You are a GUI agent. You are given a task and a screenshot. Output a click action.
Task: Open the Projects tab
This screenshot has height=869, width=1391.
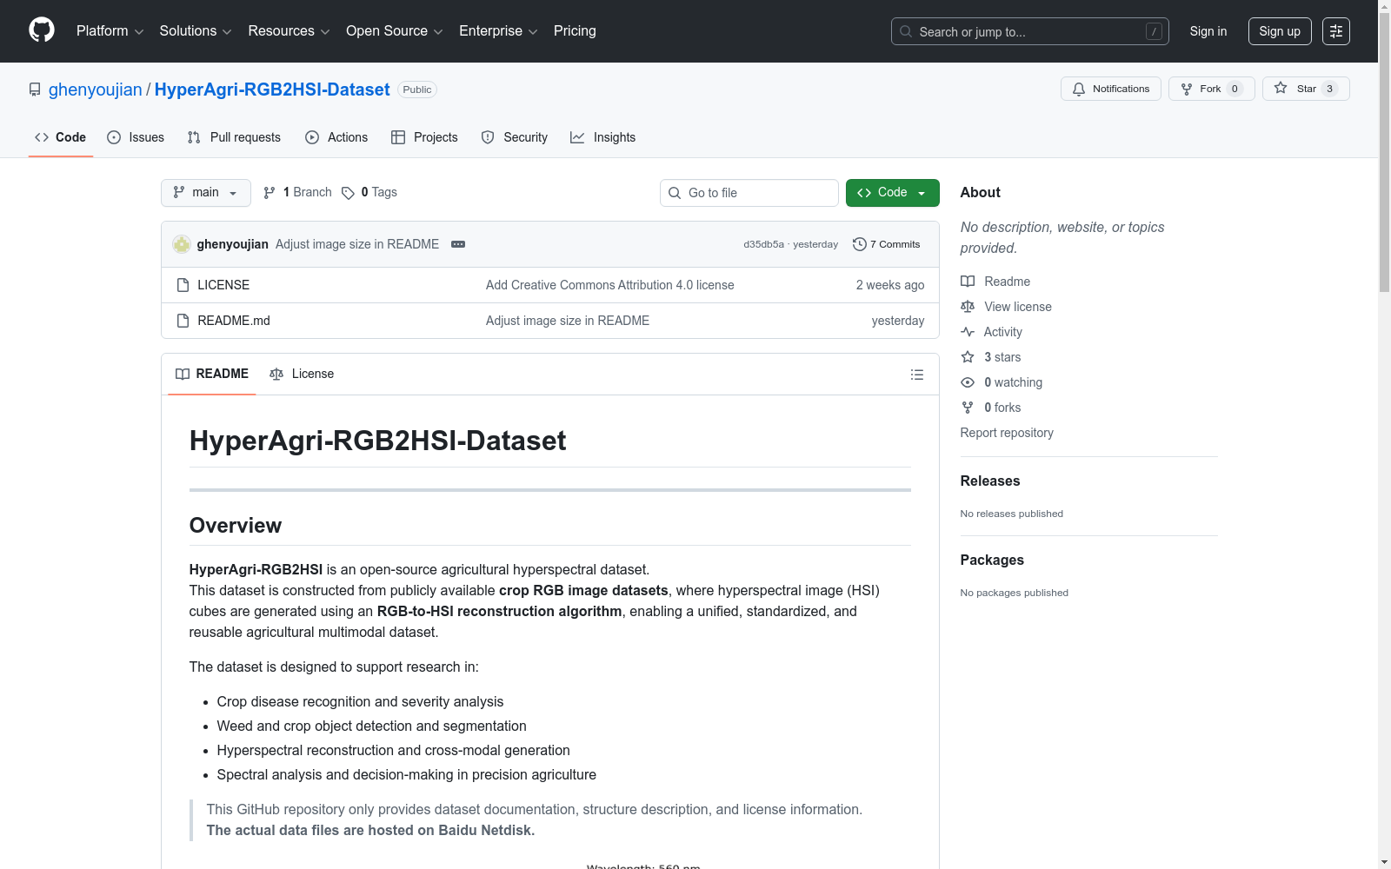[424, 137]
